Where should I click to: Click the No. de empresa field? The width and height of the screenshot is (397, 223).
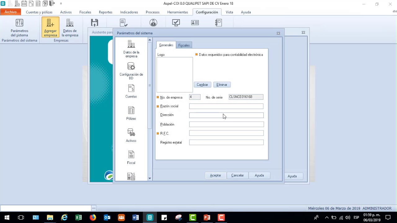tap(195, 97)
